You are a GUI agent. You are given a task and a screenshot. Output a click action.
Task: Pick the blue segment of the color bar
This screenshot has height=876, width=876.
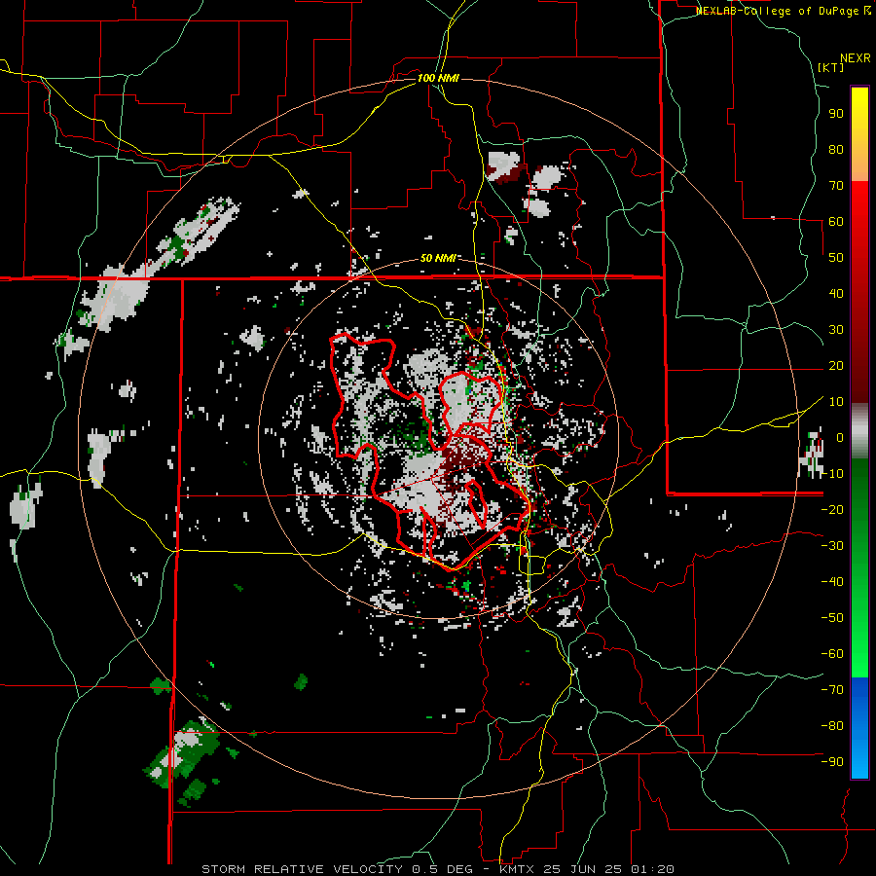859,728
